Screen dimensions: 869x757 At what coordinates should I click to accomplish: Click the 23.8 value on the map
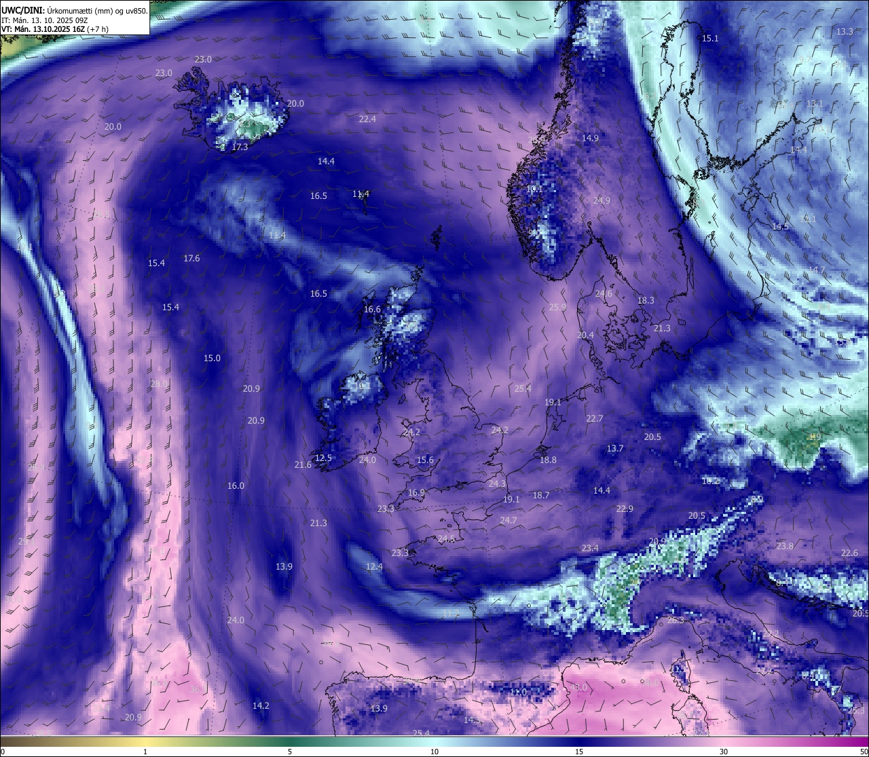785,547
